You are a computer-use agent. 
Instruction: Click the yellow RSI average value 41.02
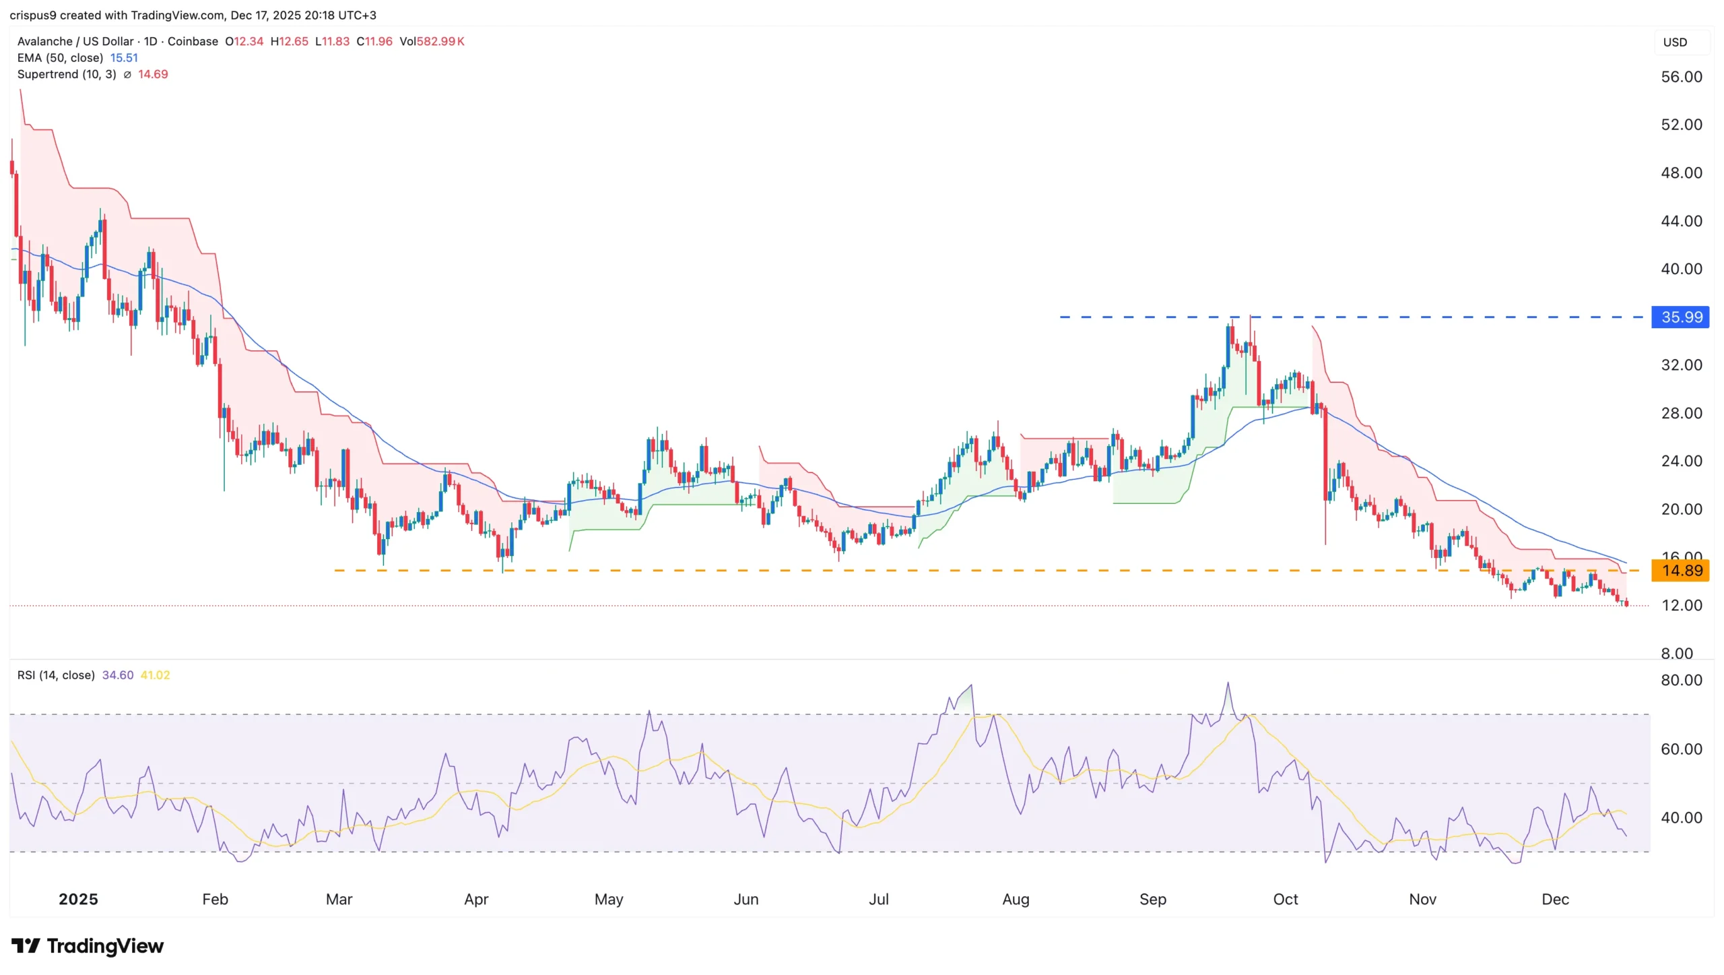click(x=155, y=675)
